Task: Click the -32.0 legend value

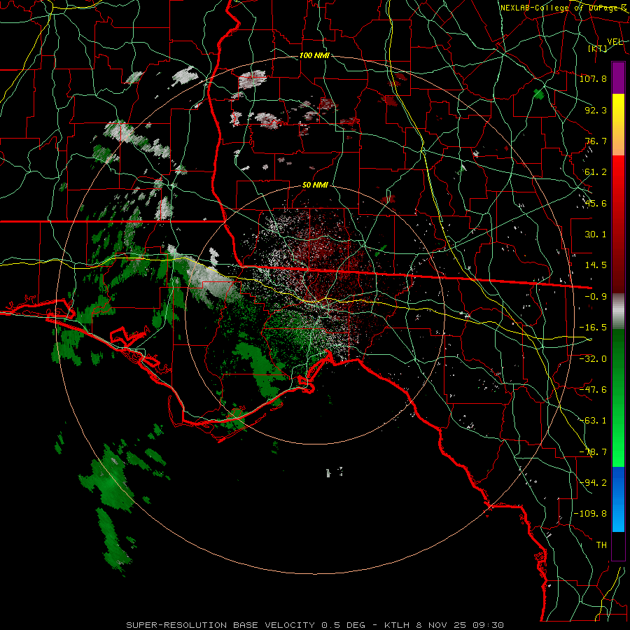Action: [x=593, y=359]
